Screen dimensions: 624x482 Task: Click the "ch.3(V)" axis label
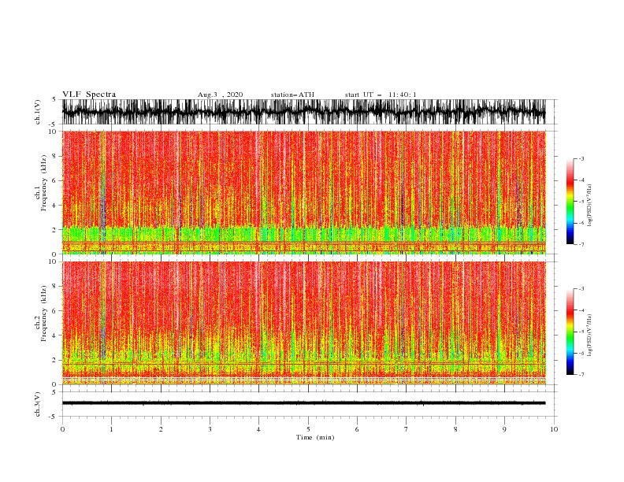[x=38, y=404]
